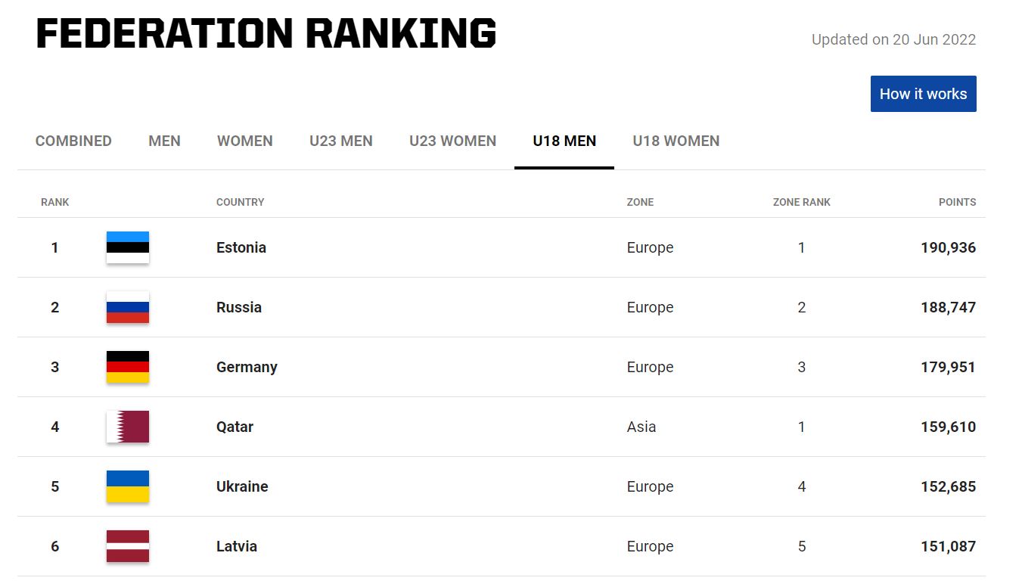
Task: Open the Qatar federation page
Action: 235,427
